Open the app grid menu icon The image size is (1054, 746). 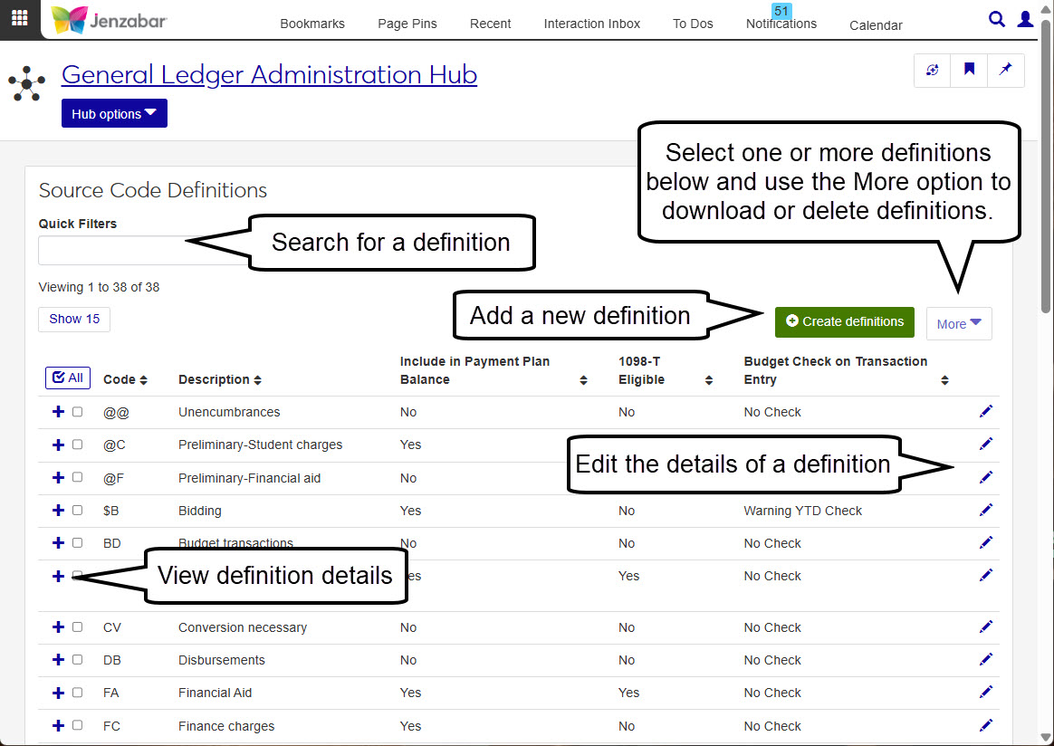(x=19, y=18)
